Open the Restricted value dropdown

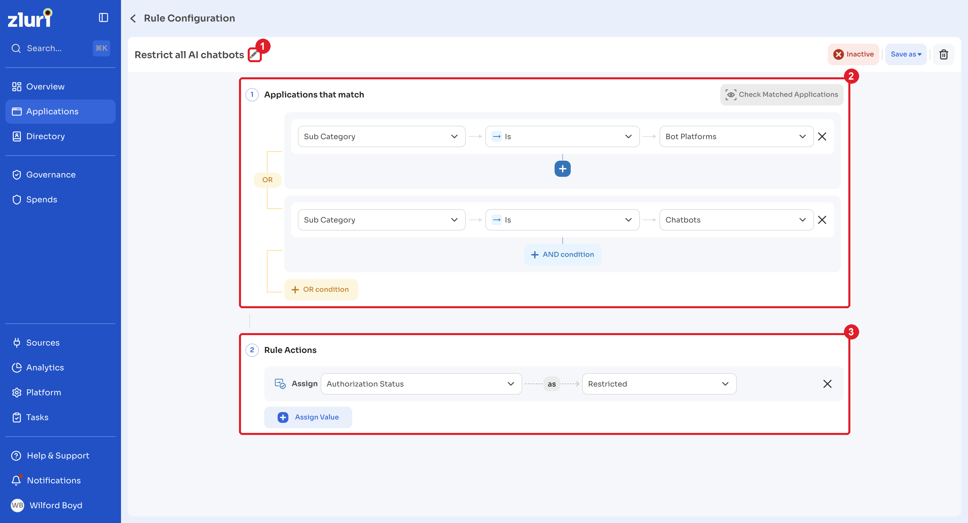click(659, 384)
